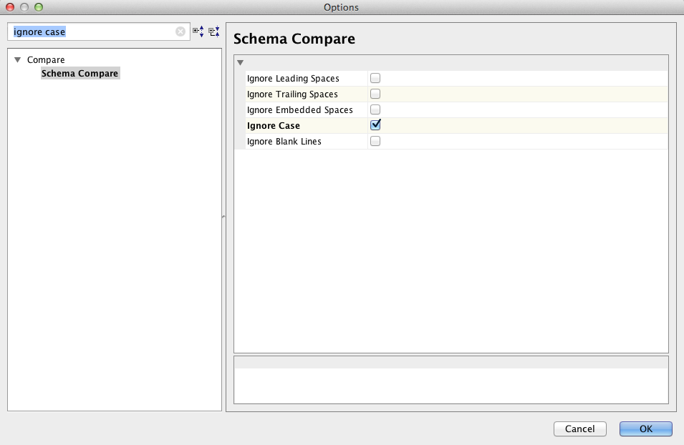Click the Cancel button
Image resolution: width=684 pixels, height=445 pixels.
point(579,429)
